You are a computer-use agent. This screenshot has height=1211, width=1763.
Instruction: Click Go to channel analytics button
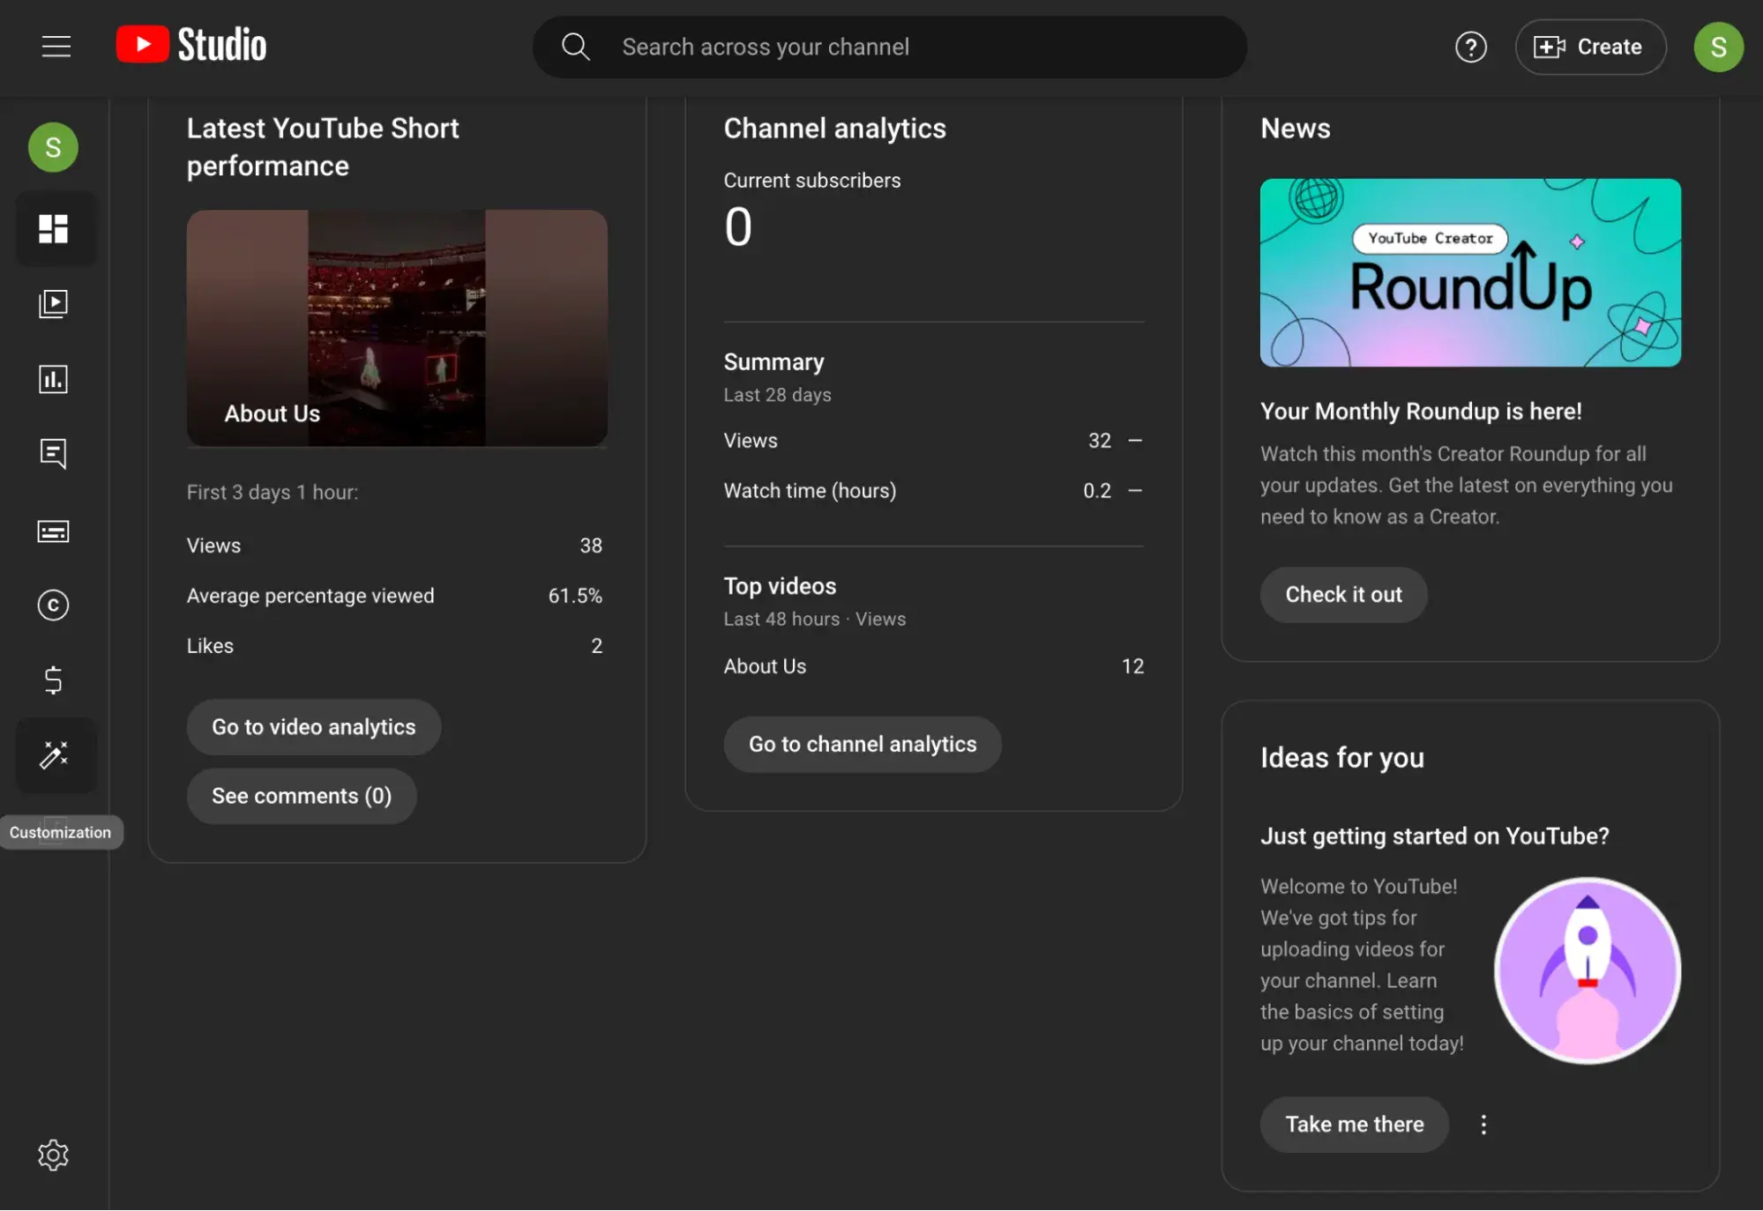click(862, 744)
